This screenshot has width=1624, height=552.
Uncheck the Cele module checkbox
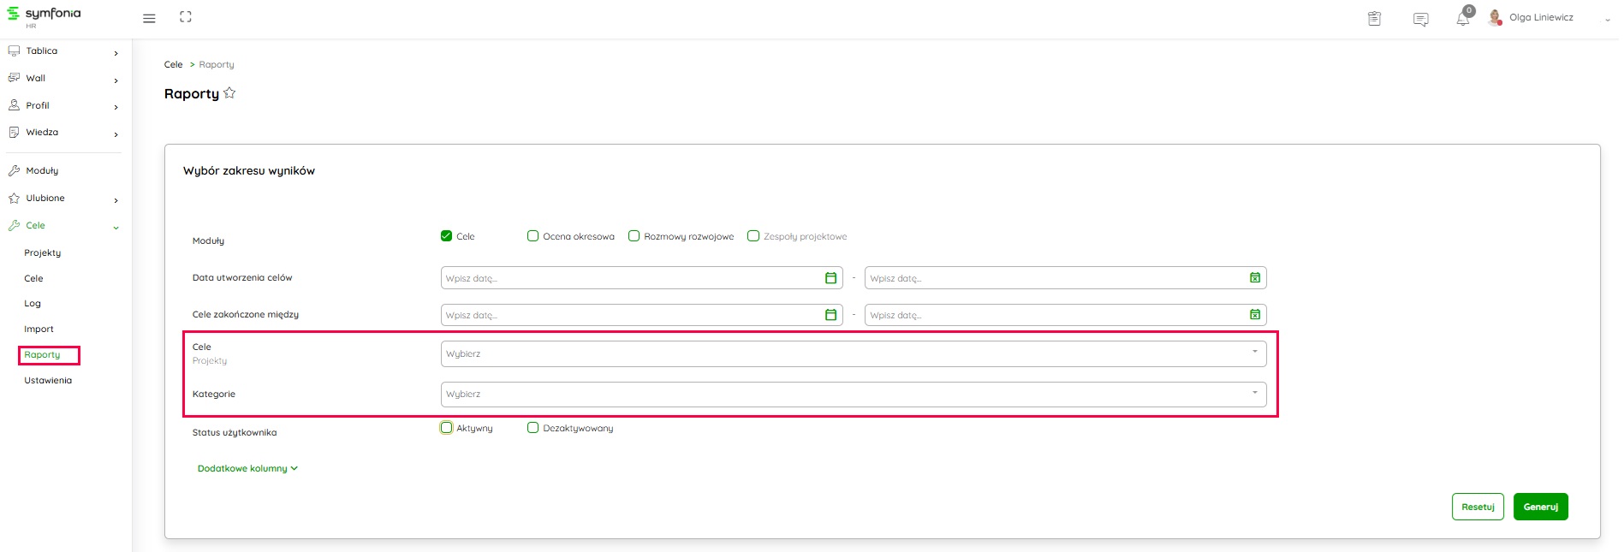[x=446, y=236]
